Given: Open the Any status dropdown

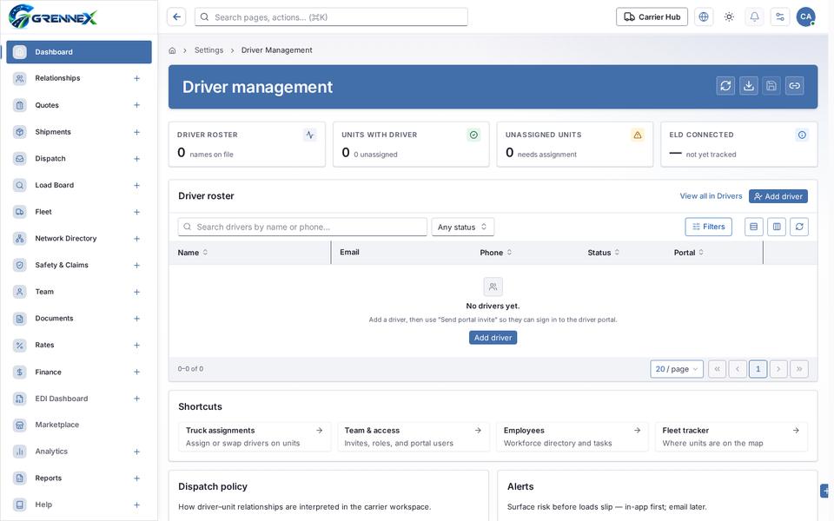Looking at the screenshot, I should (463, 227).
